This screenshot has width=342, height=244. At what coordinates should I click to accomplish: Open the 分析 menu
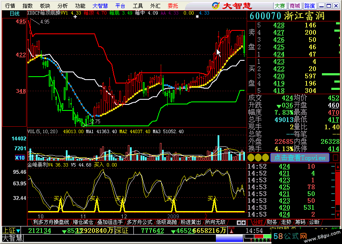pos(62,6)
